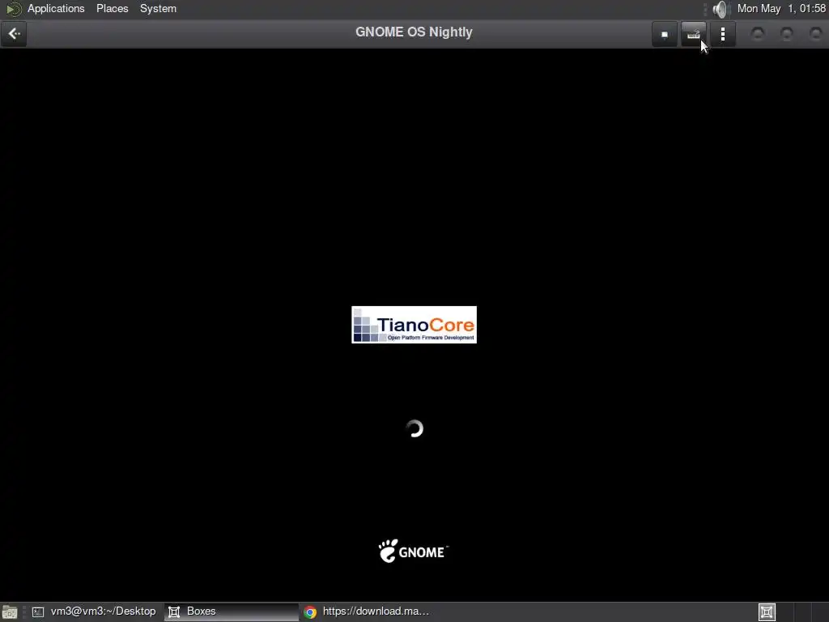Switch to the vm3@vm3:~/Desktop terminal window

[x=96, y=611]
